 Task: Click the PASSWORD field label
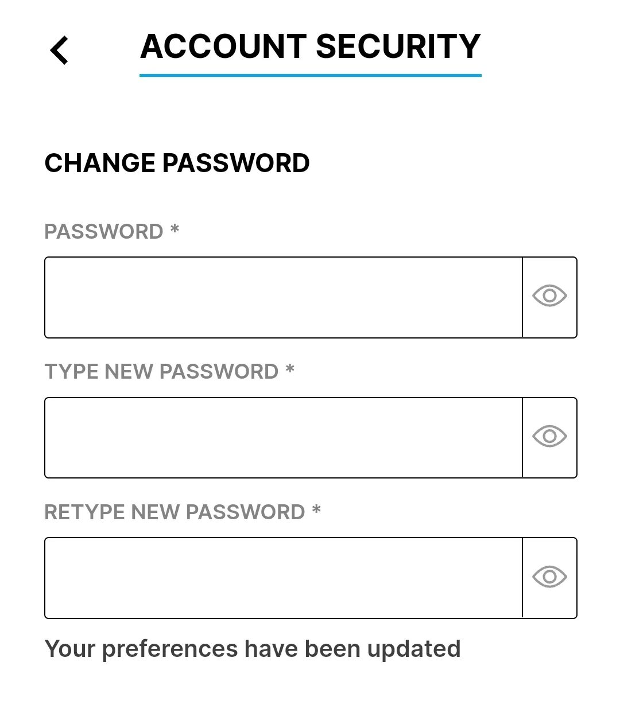[104, 232]
